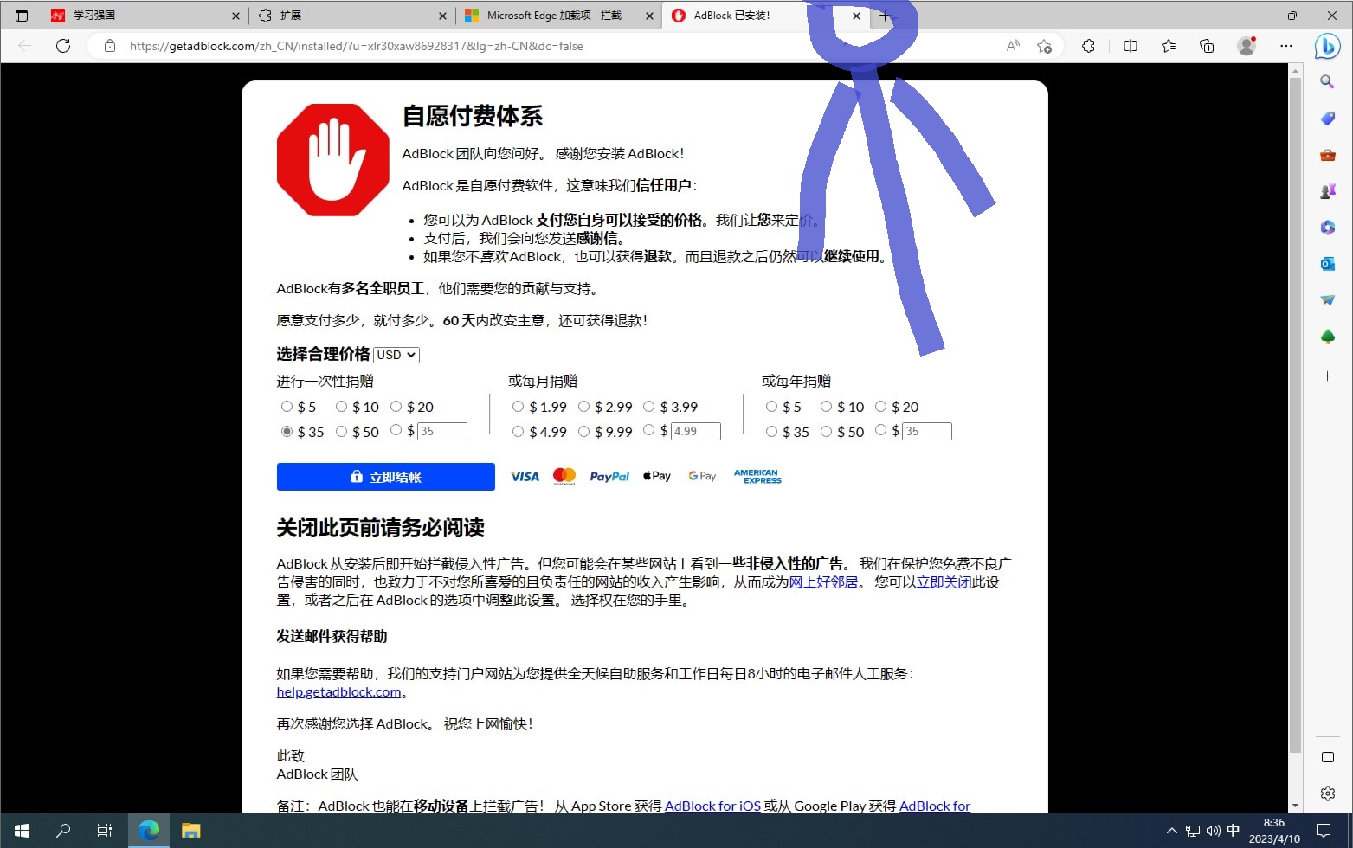1353x848 pixels.
Task: Click read aloud icon in address bar
Action: tap(1013, 46)
